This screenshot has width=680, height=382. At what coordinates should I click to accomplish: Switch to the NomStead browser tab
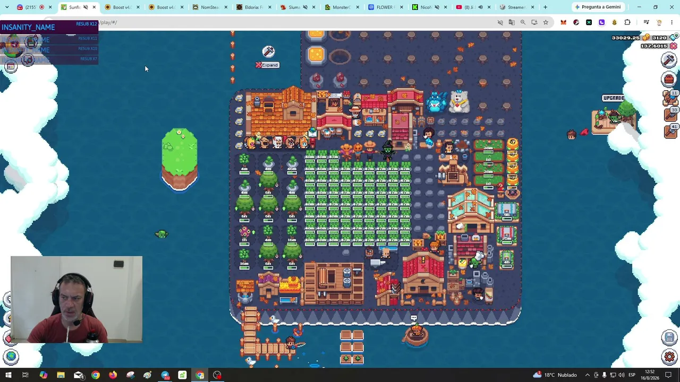(210, 7)
